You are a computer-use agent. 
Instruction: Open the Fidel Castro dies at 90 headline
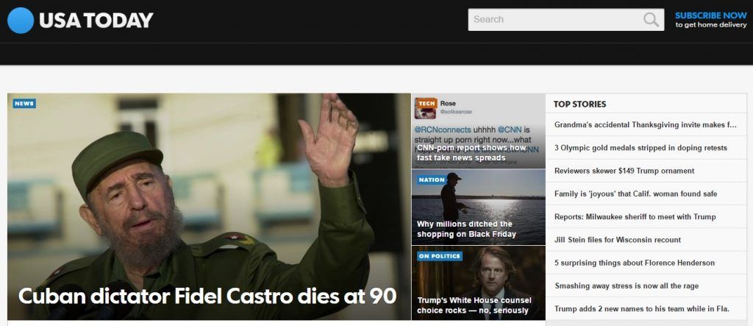207,296
